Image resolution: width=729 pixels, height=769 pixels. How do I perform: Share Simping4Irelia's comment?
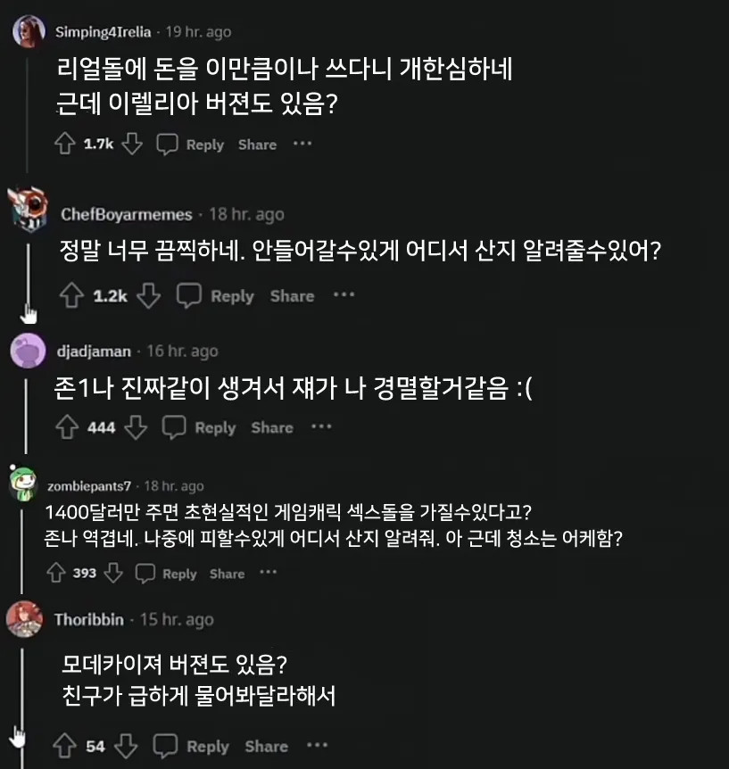pos(257,145)
